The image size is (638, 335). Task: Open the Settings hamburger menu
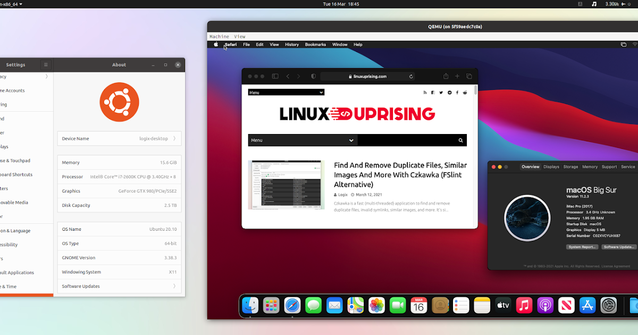pos(46,65)
